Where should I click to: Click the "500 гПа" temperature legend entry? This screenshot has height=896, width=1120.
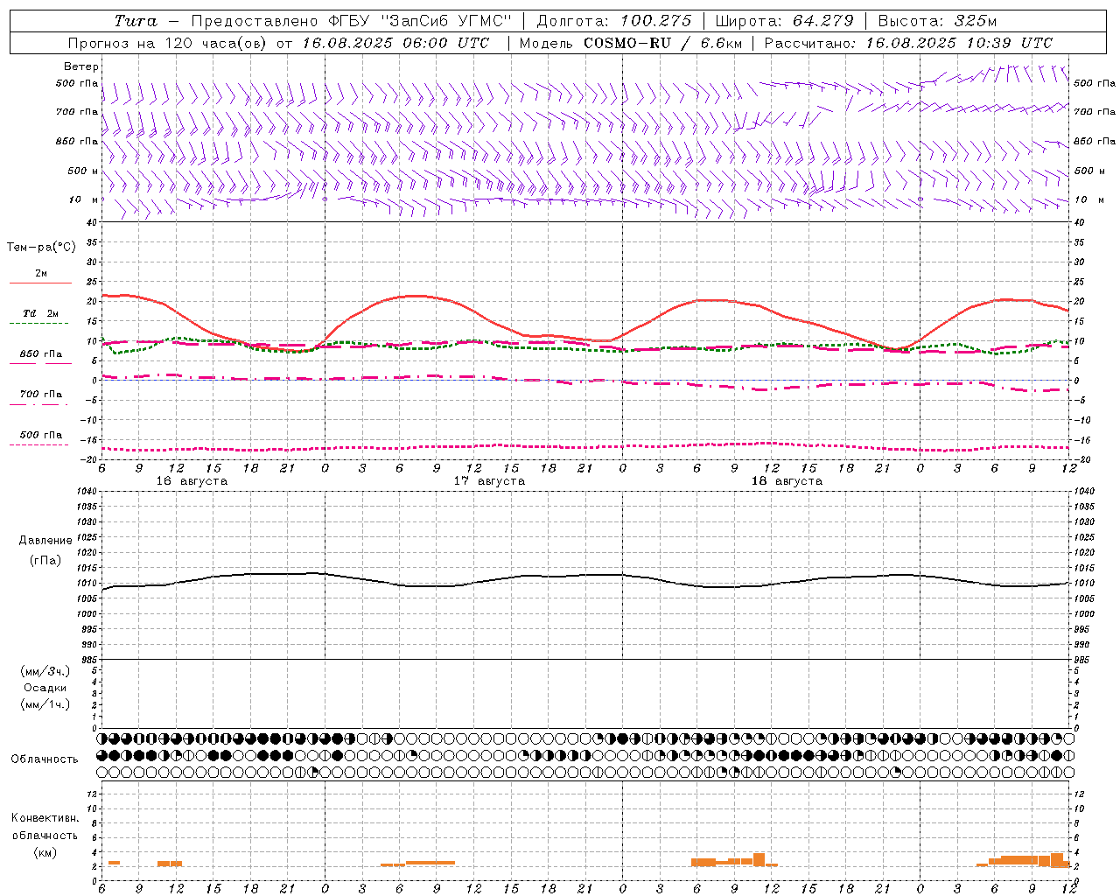[41, 435]
